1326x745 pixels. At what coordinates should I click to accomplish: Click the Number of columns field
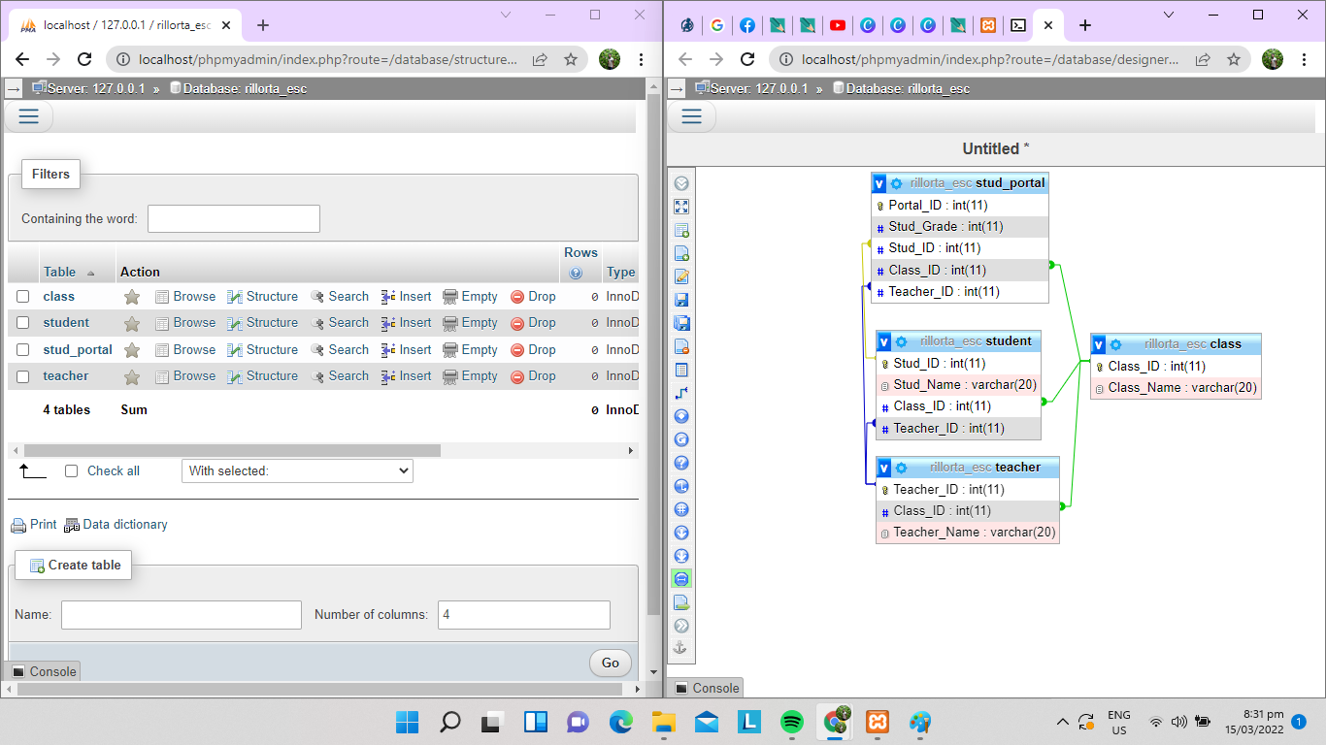(x=524, y=615)
